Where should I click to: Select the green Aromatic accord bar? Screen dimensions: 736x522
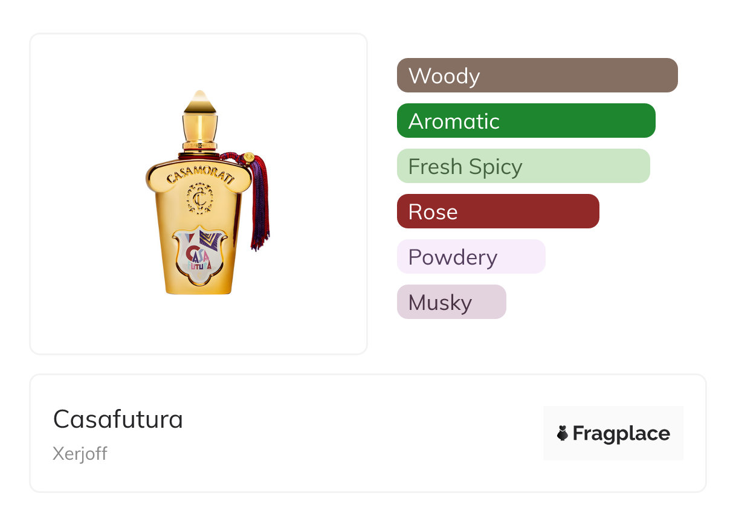[x=526, y=121]
